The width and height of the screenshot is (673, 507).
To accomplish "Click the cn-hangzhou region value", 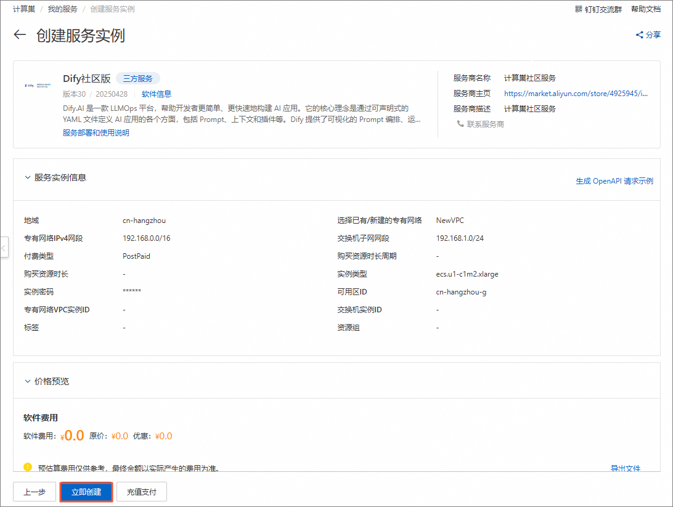I will pos(144,221).
